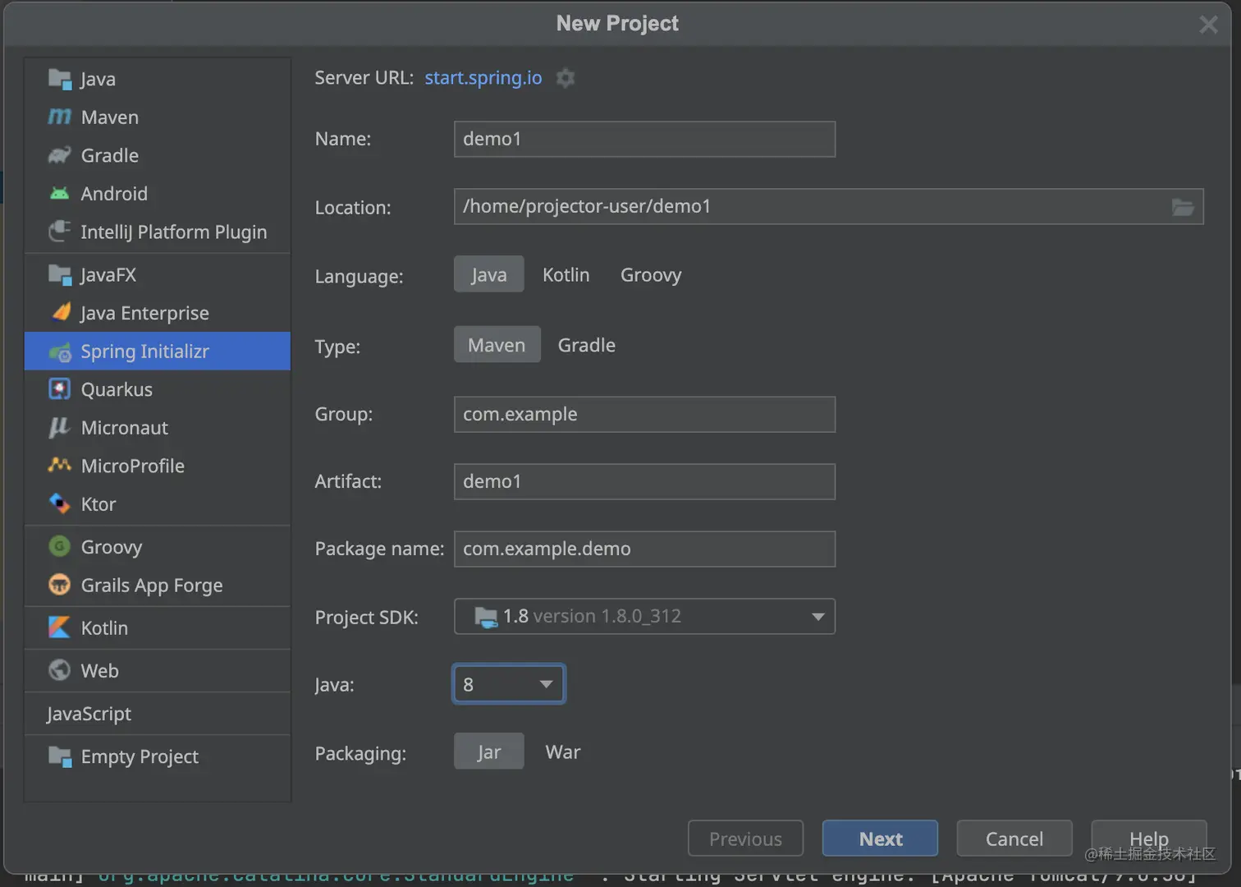Switch project type to Gradle

586,345
